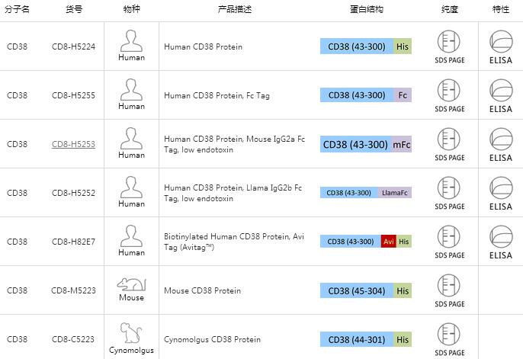This screenshot has width=523, height=359.
Task: Click the ELISA icon for CD8-H5255
Action: pyautogui.click(x=501, y=89)
